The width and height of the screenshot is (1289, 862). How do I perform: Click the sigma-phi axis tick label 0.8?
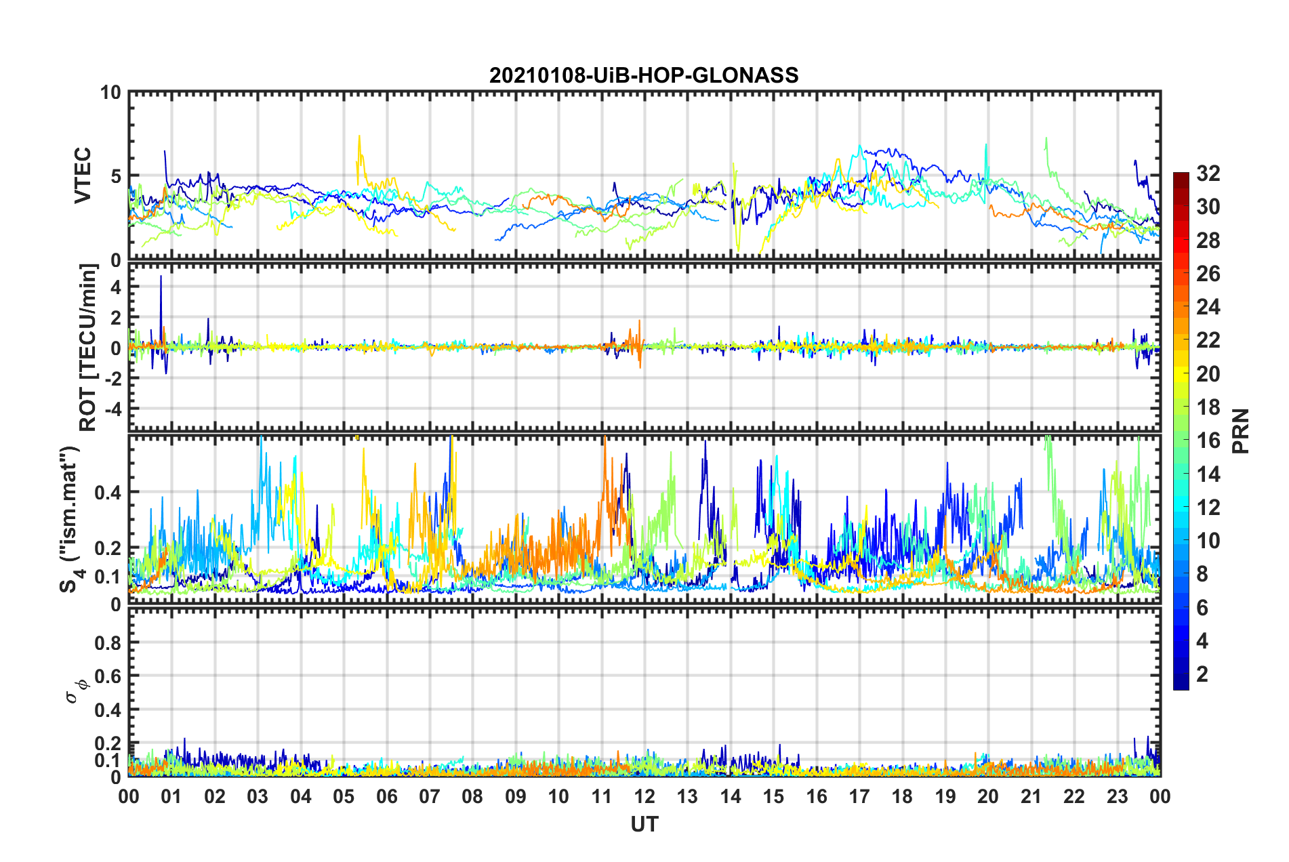coord(108,642)
